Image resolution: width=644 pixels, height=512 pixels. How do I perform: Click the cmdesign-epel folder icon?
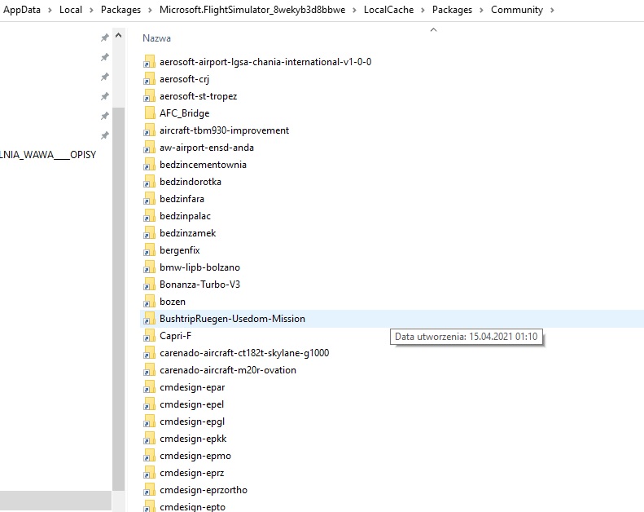[x=149, y=404]
